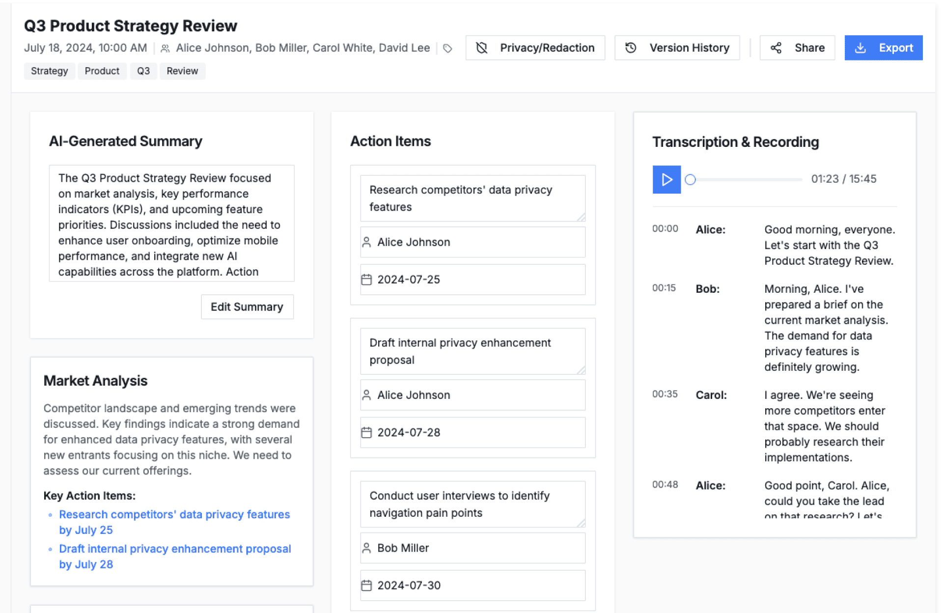The height and width of the screenshot is (613, 943).
Task: Click the calendar icon for 2024-07-25
Action: 366,279
